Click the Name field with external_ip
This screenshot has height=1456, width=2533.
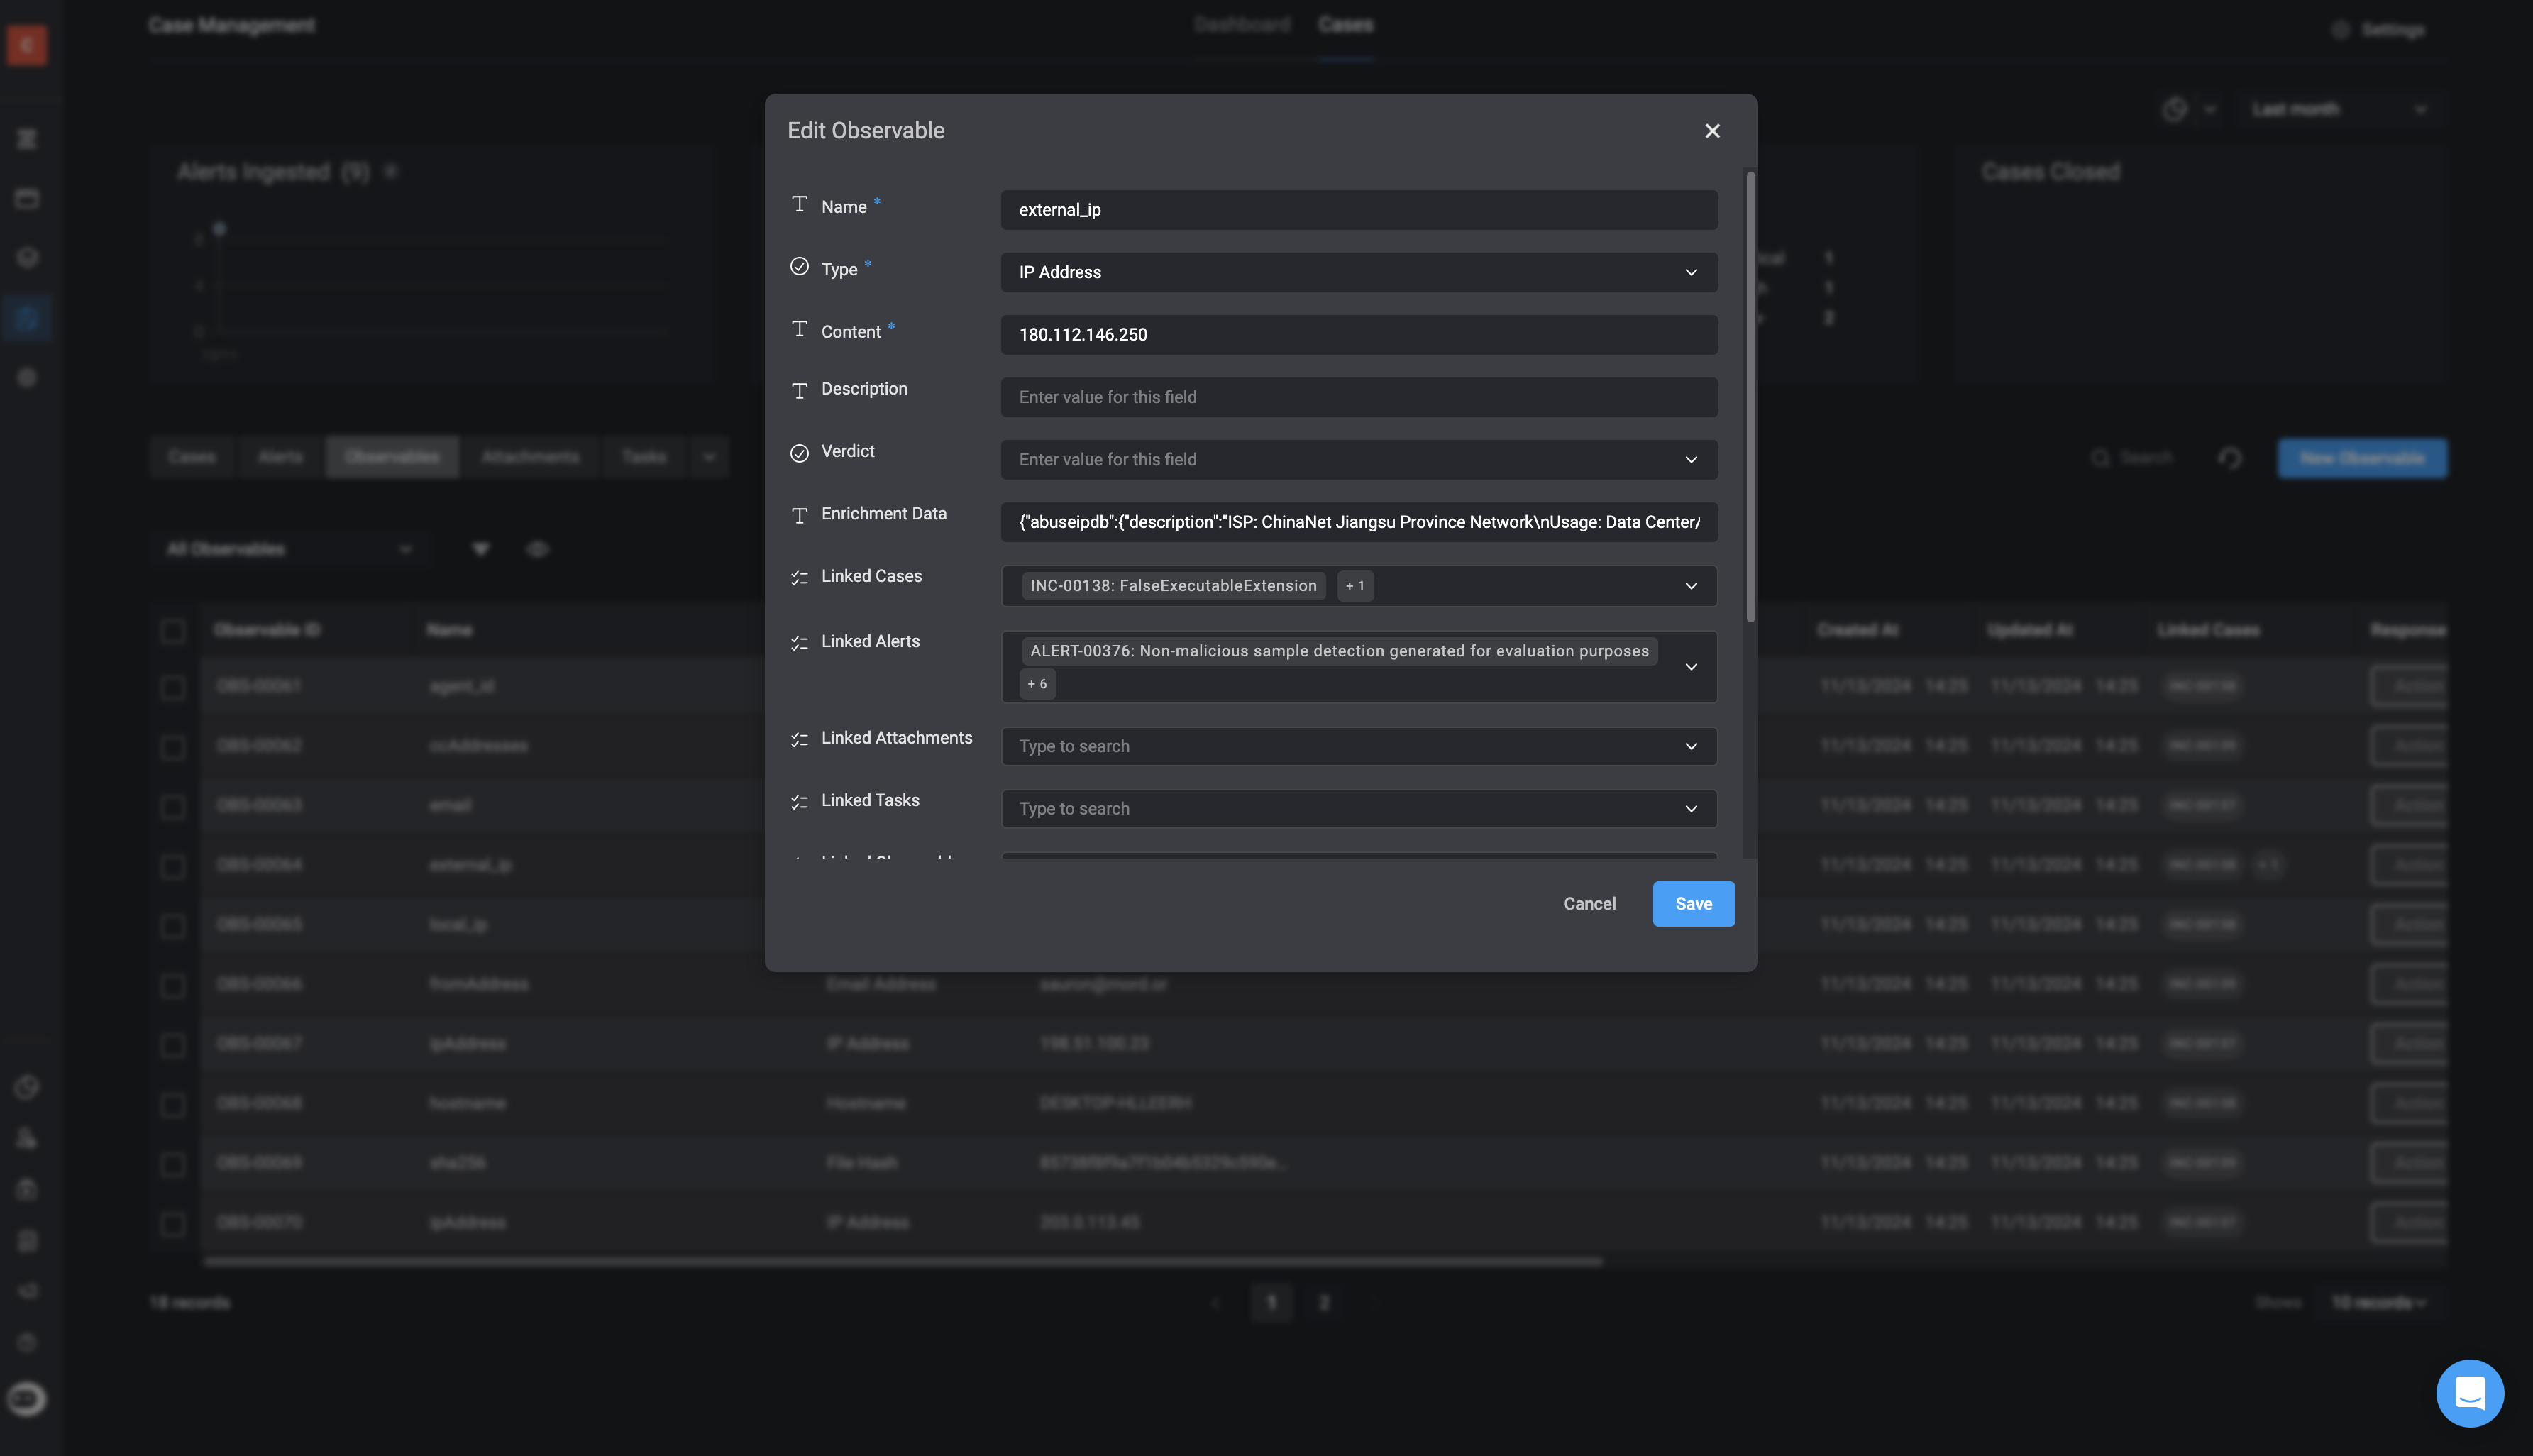[x=1359, y=210]
